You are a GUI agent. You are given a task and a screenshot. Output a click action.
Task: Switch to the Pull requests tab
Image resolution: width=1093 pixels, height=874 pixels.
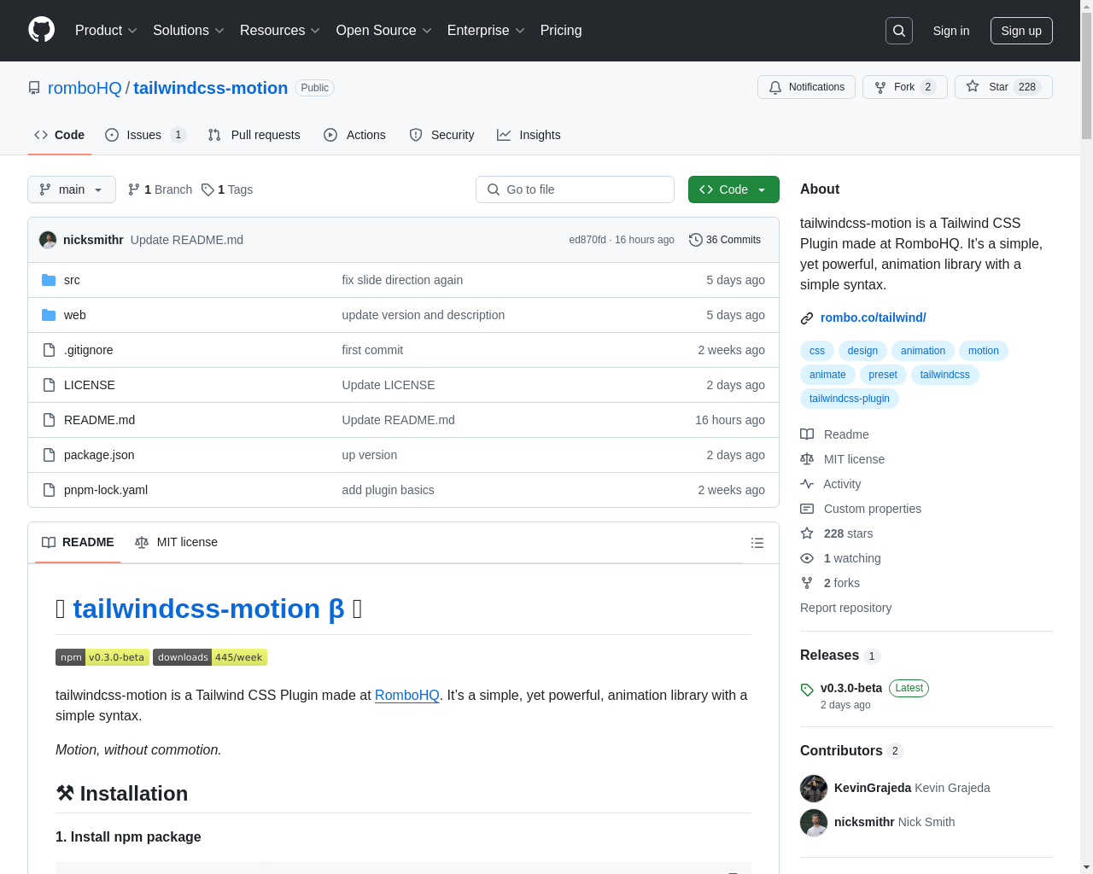(x=254, y=135)
